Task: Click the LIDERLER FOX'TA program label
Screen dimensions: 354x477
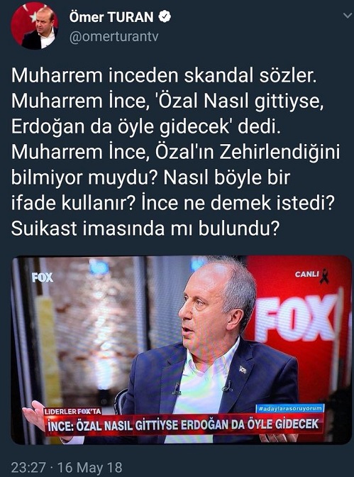Action: pyautogui.click(x=72, y=411)
